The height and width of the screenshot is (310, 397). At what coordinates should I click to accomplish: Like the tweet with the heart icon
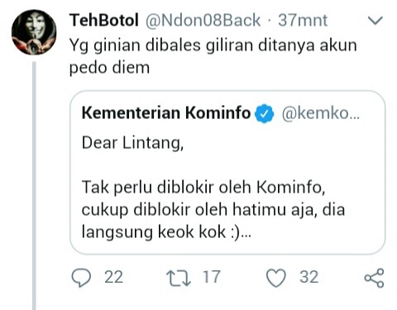coord(276,278)
